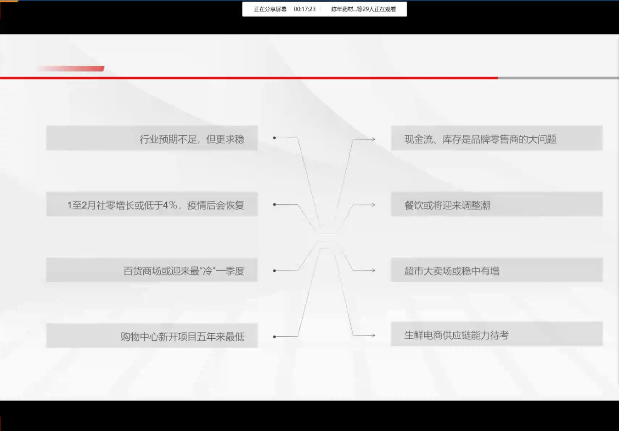Click the '餐饮或将迎来调整潮' text box
Viewport: 619px width, 431px height.
[x=496, y=205]
